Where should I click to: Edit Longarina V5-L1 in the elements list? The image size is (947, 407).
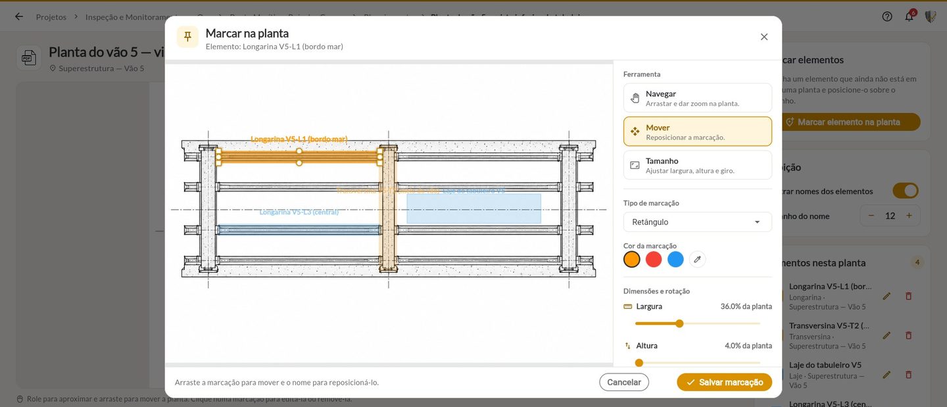pos(886,296)
